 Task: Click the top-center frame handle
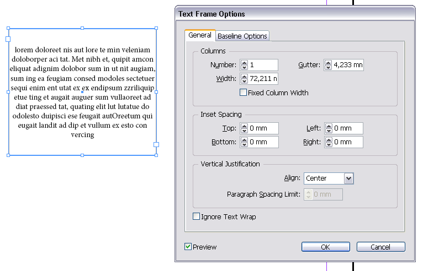pos(82,28)
